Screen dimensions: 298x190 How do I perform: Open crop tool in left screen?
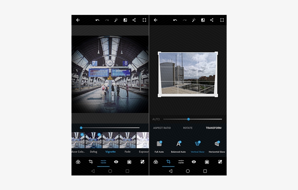(90, 162)
